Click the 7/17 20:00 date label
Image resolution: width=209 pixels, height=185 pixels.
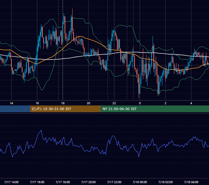click(x=89, y=182)
